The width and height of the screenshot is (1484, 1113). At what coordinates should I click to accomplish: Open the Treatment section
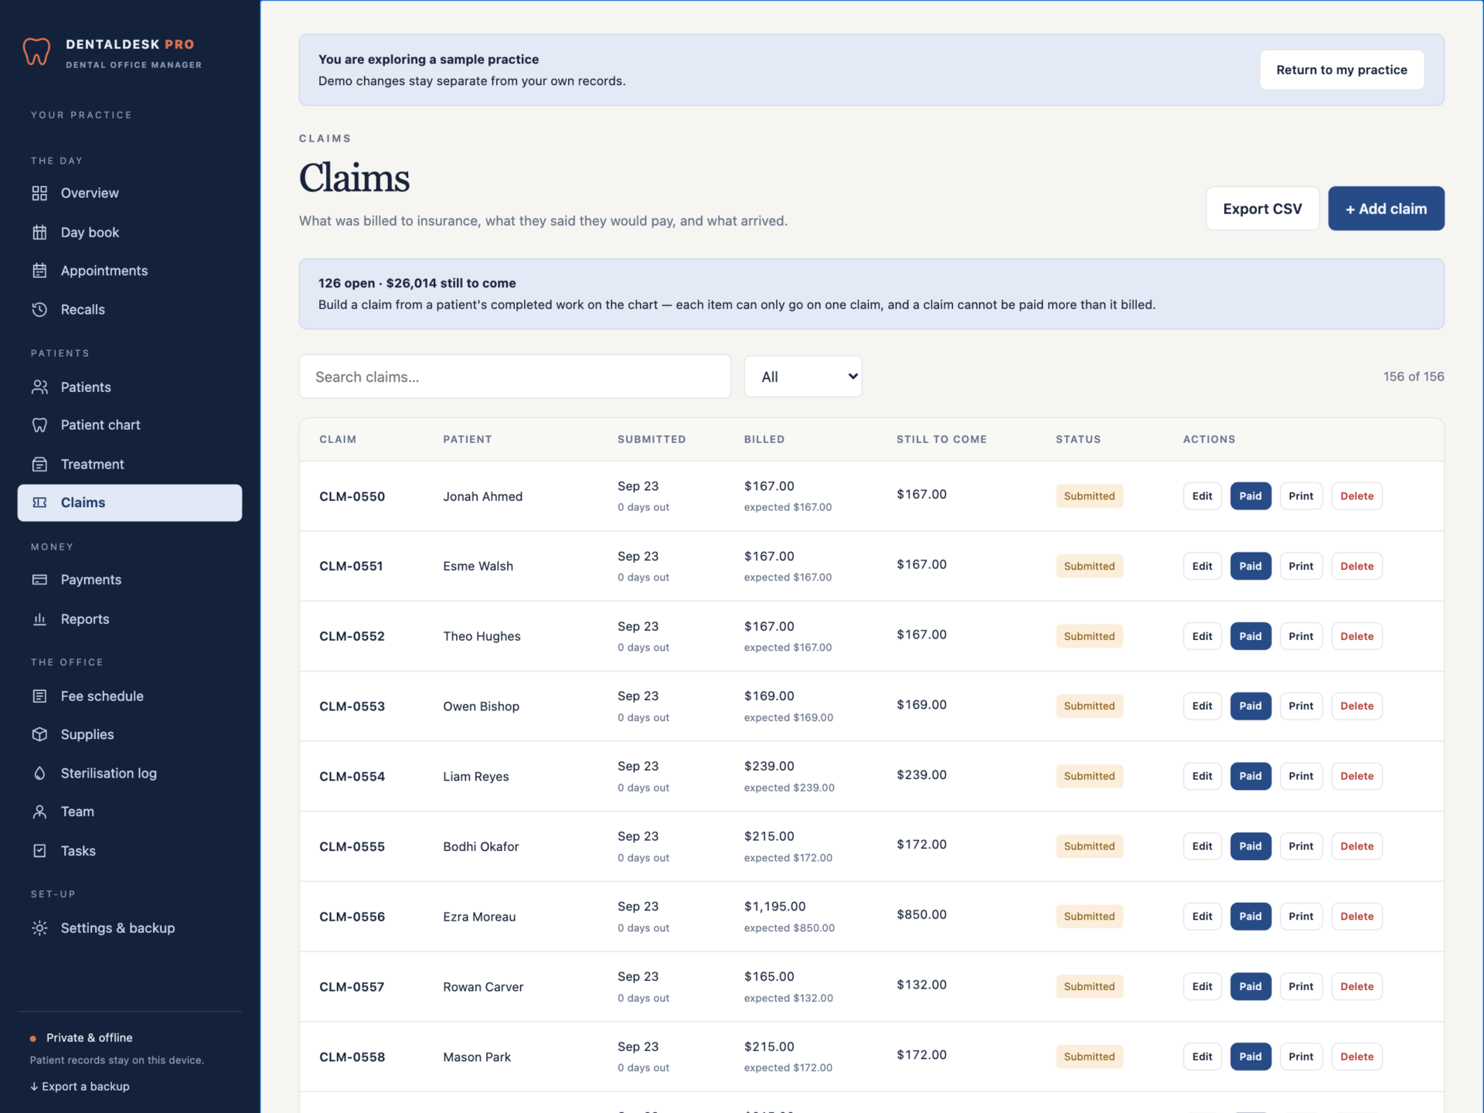pyautogui.click(x=130, y=465)
